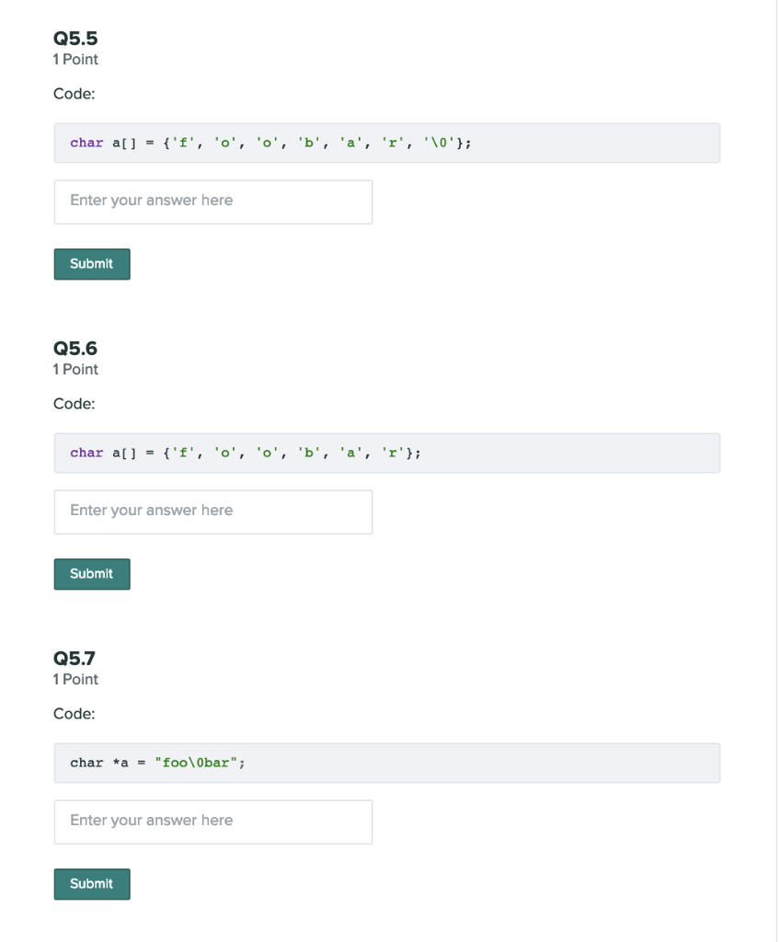Click the code block under Q5.5
The width and height of the screenshot is (779, 942).
pyautogui.click(x=386, y=143)
